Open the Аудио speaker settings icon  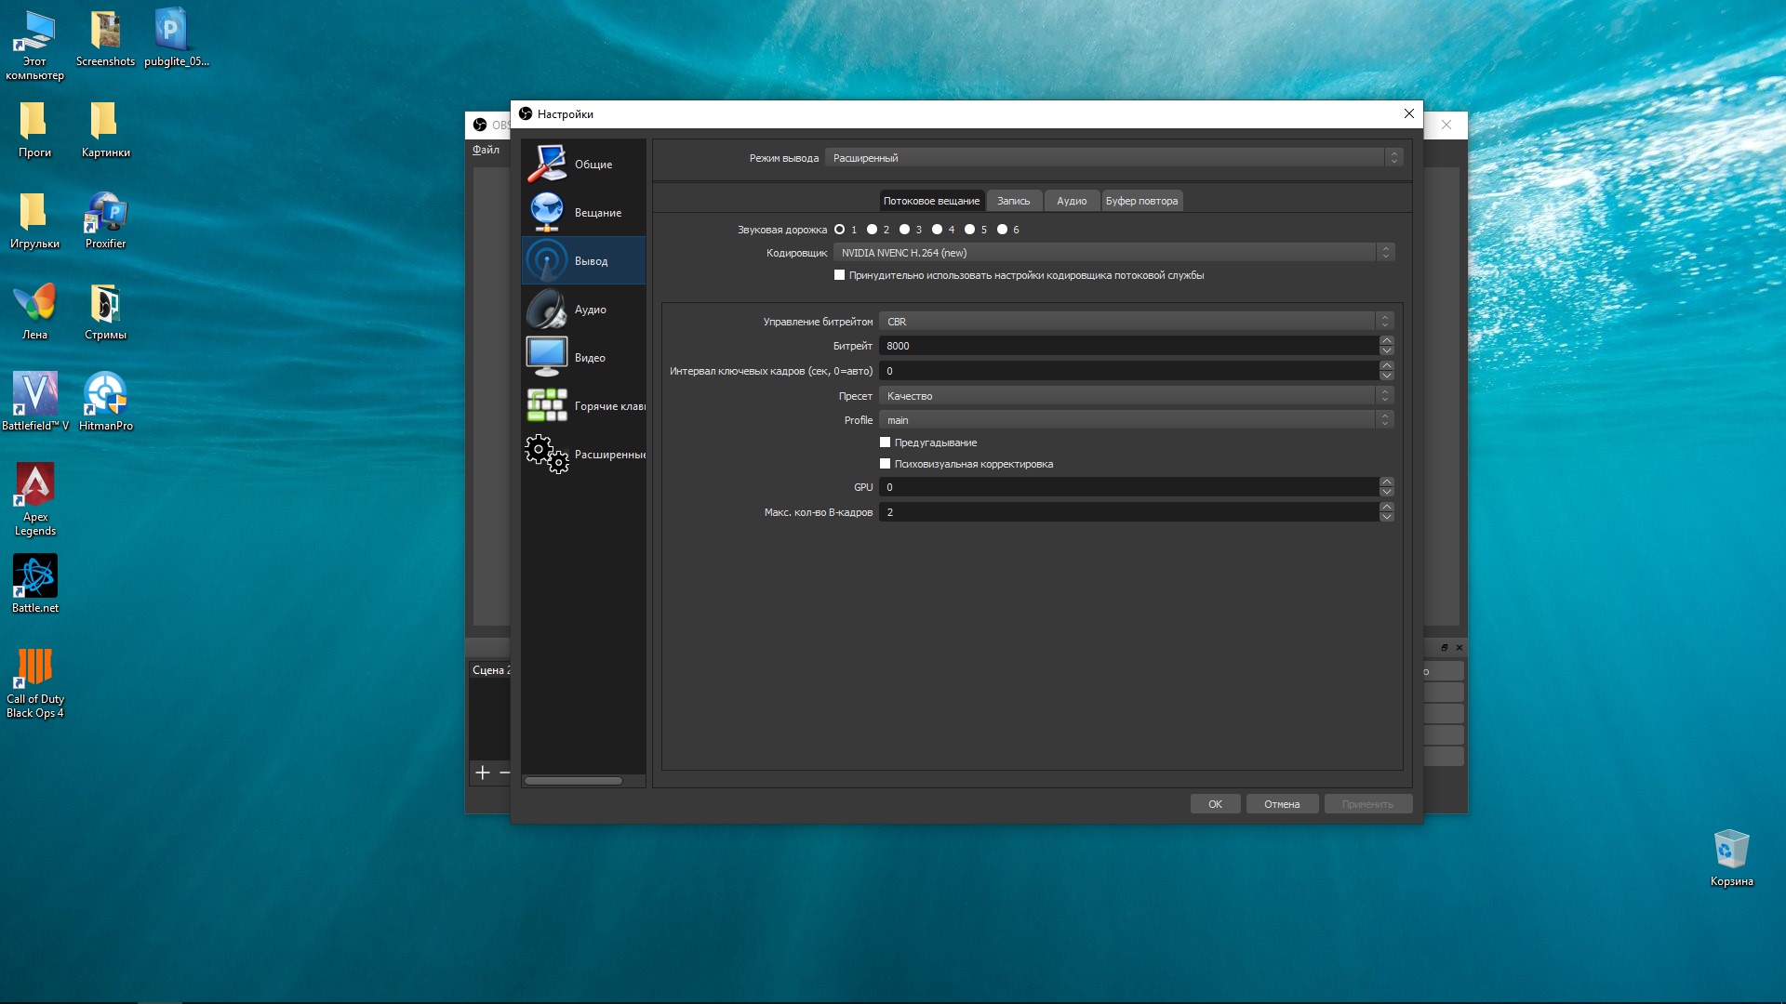point(547,309)
